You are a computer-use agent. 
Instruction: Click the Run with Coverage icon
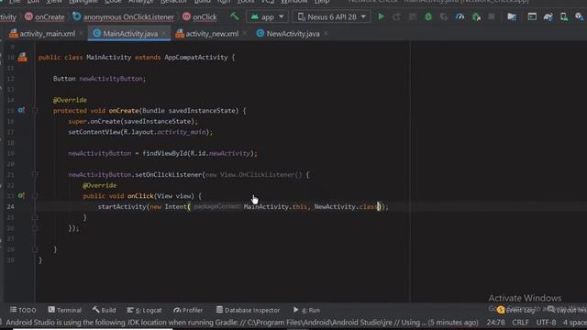point(444,16)
